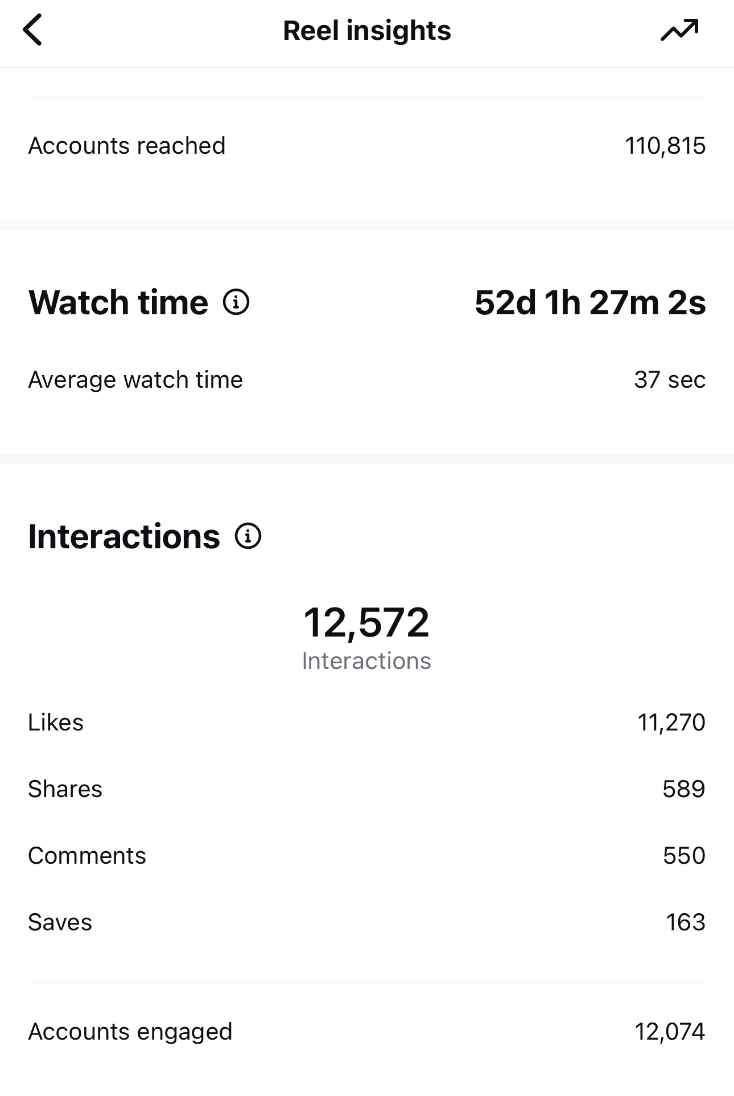Image resolution: width=734 pixels, height=1096 pixels.
Task: Select the Comments row label
Action: point(87,856)
